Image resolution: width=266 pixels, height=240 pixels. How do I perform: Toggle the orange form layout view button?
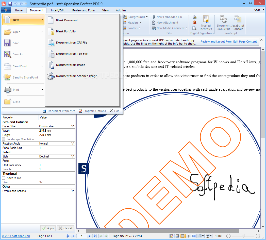tap(177, 236)
